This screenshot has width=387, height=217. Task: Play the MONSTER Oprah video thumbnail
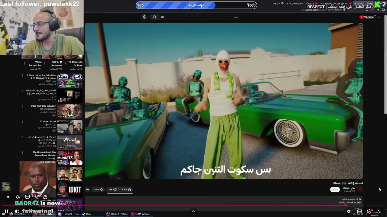click(70, 158)
